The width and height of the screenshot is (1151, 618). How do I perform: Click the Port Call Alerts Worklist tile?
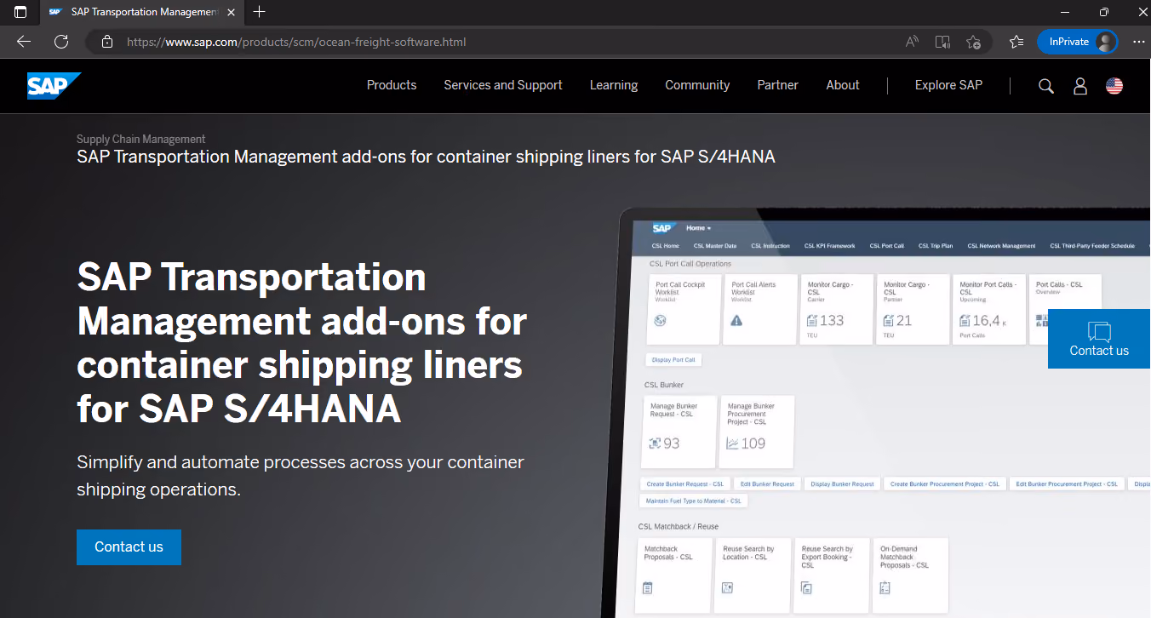point(760,309)
